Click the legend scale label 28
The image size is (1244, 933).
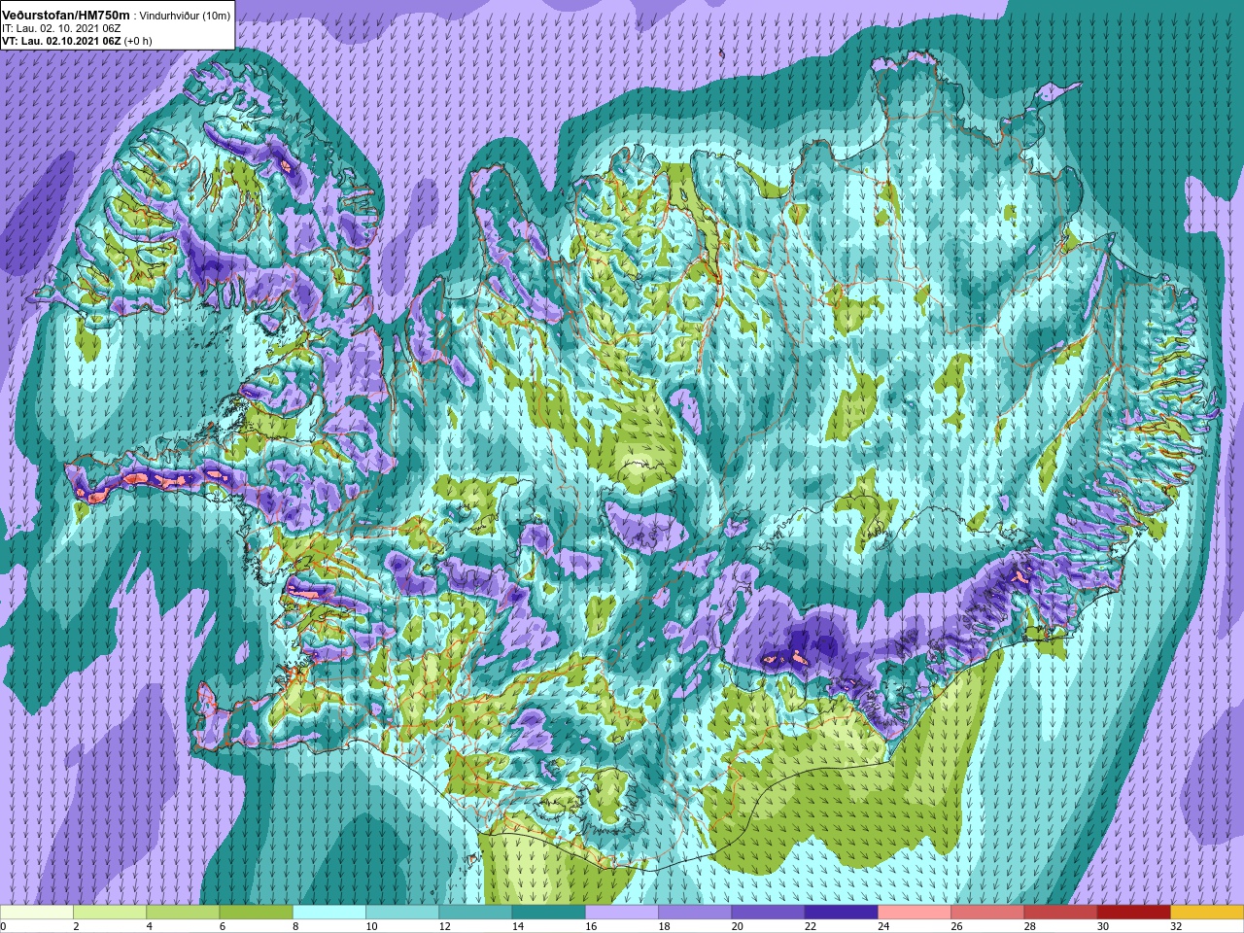coord(1030,926)
